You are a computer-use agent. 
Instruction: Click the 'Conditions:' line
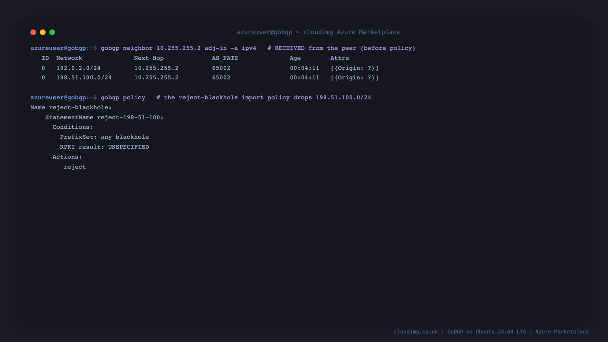73,127
